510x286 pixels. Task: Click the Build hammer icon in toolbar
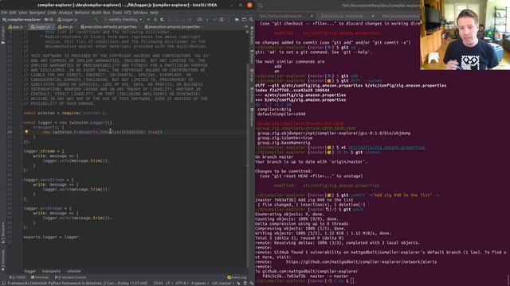(x=96, y=19)
